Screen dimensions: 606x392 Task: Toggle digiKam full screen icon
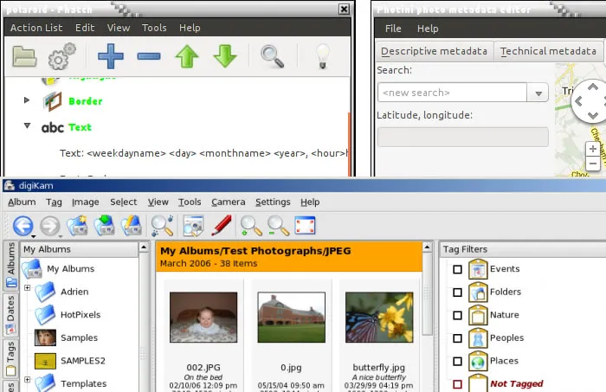305,226
